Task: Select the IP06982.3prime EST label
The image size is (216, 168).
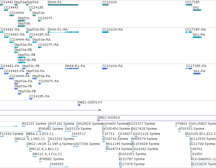Action: (x=51, y=129)
